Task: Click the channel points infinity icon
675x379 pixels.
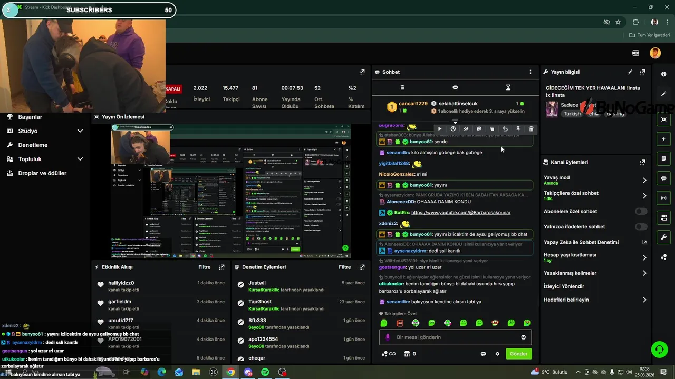Action: point(389,354)
